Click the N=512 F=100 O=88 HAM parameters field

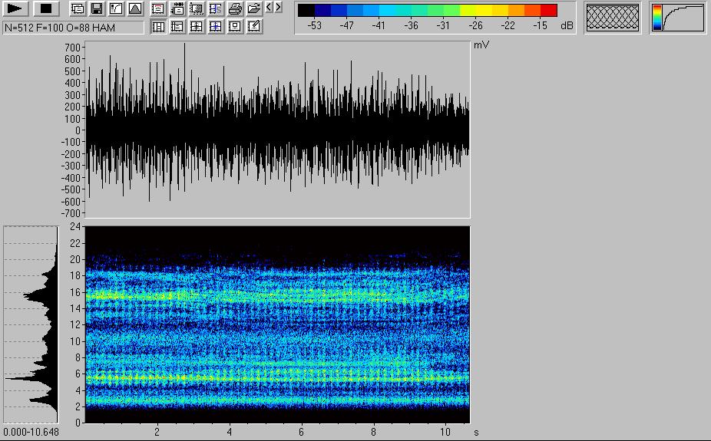(73, 28)
